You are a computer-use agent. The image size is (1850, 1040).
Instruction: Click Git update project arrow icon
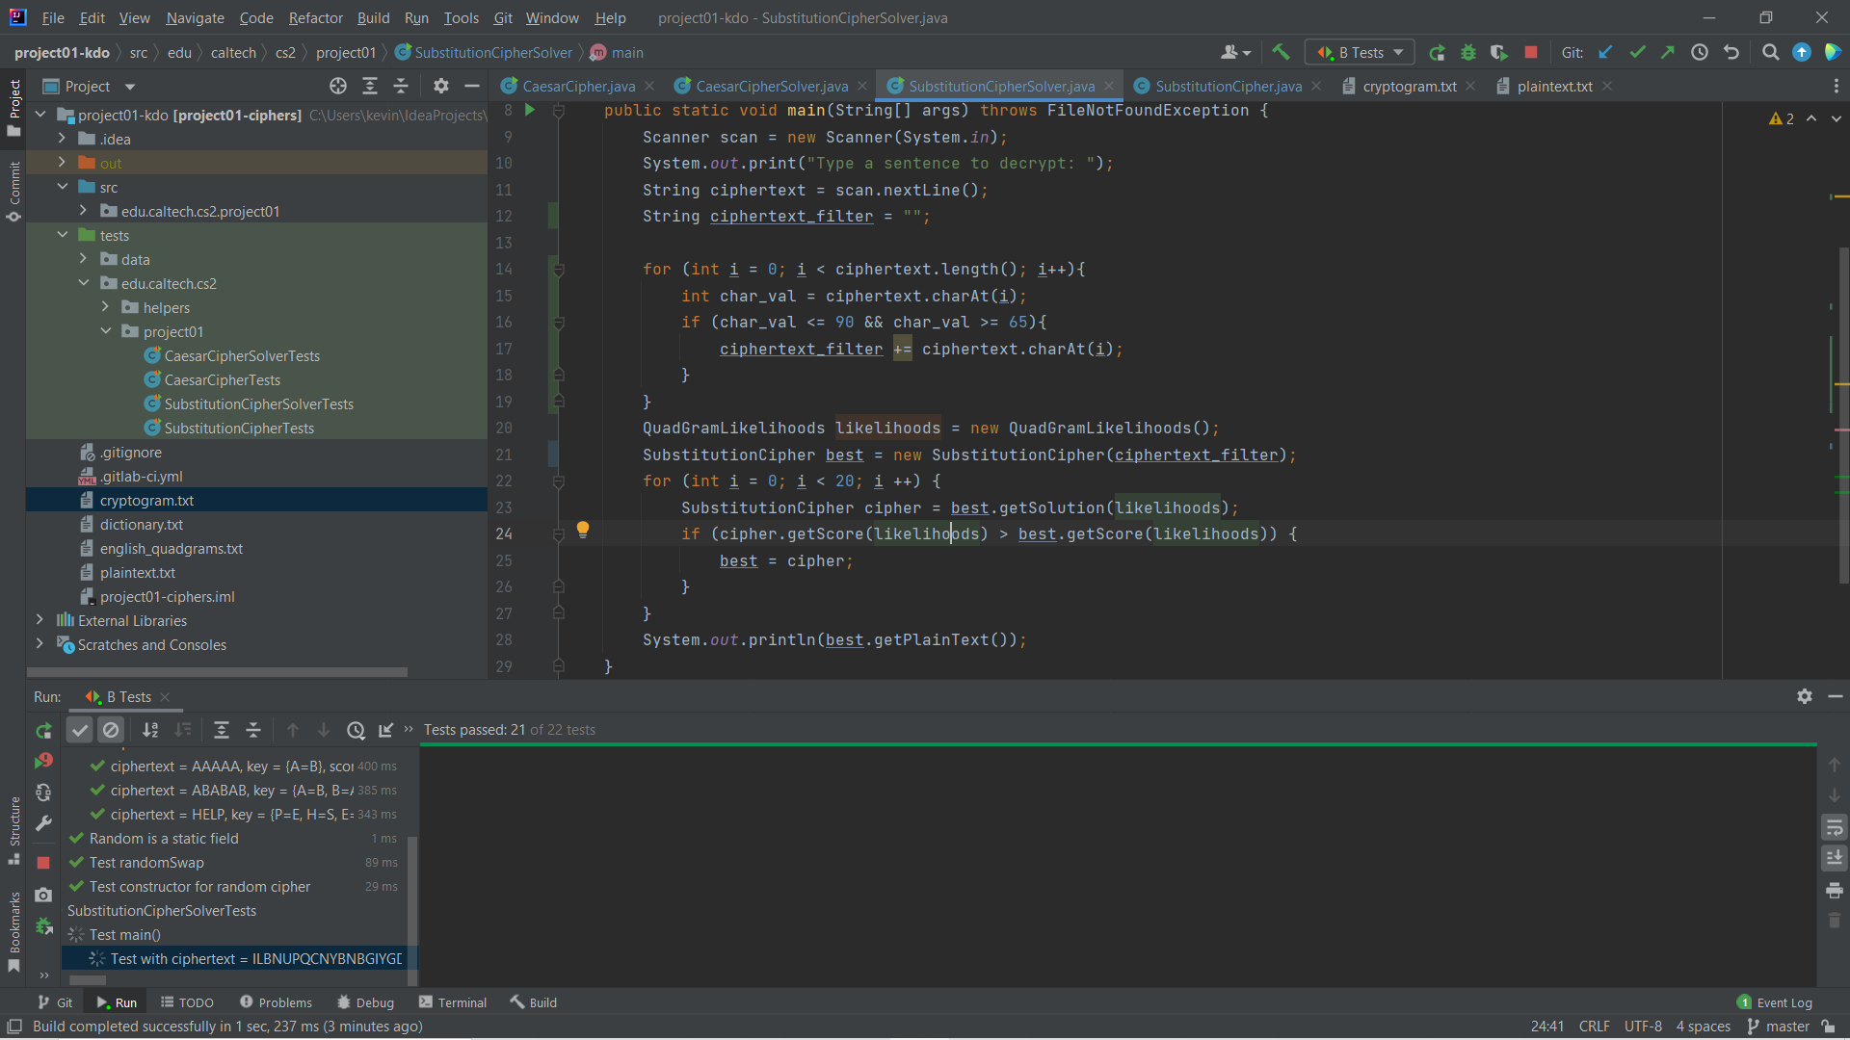[x=1605, y=52]
